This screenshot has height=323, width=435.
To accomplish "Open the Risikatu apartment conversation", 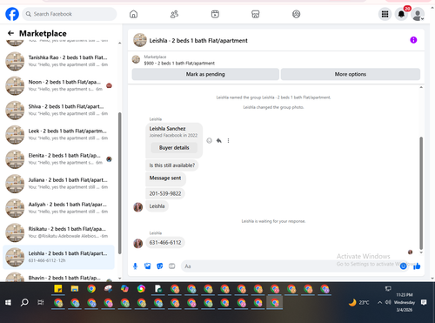I will coord(58,232).
